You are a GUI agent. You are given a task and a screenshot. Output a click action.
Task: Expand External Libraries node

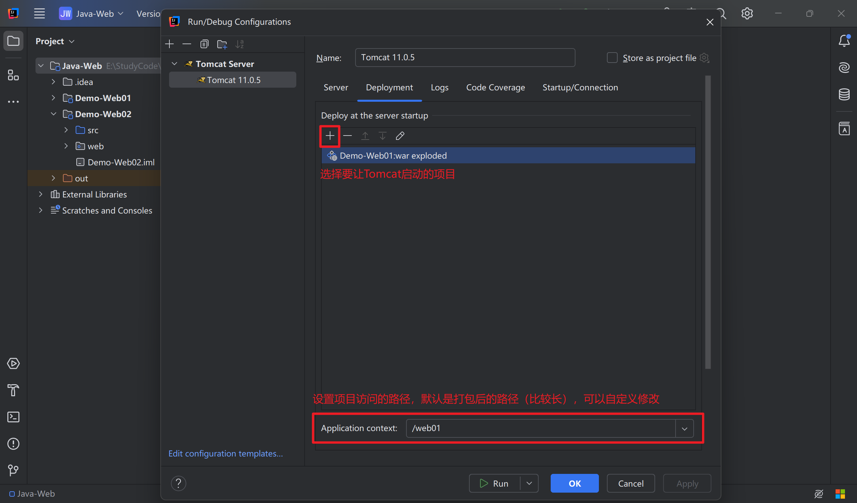coord(41,194)
